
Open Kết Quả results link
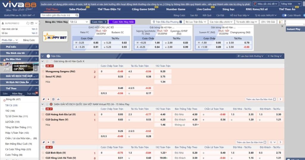tap(207, 15)
